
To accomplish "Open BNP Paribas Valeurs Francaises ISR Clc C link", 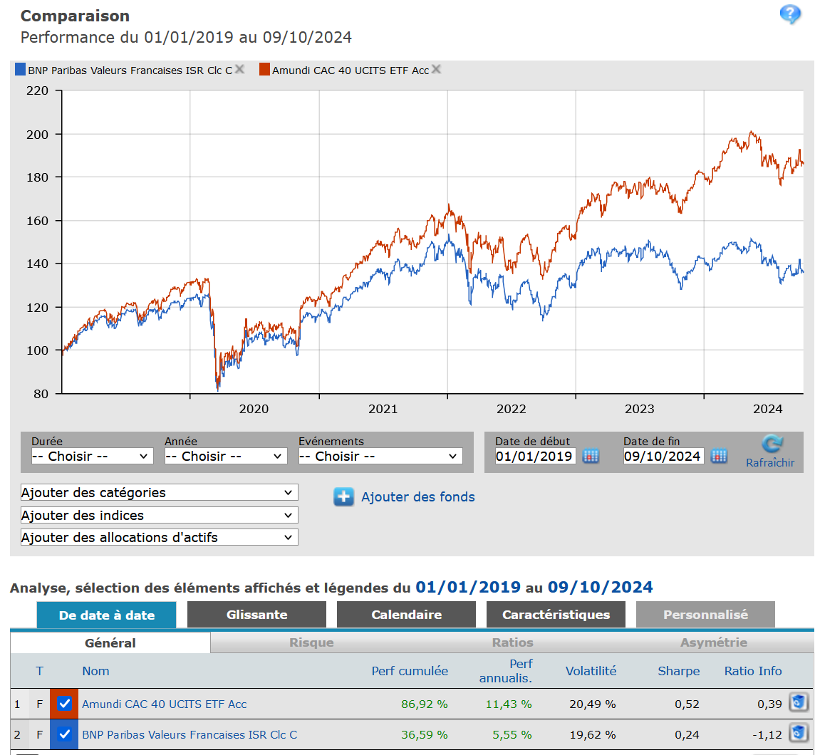I will 190,735.
